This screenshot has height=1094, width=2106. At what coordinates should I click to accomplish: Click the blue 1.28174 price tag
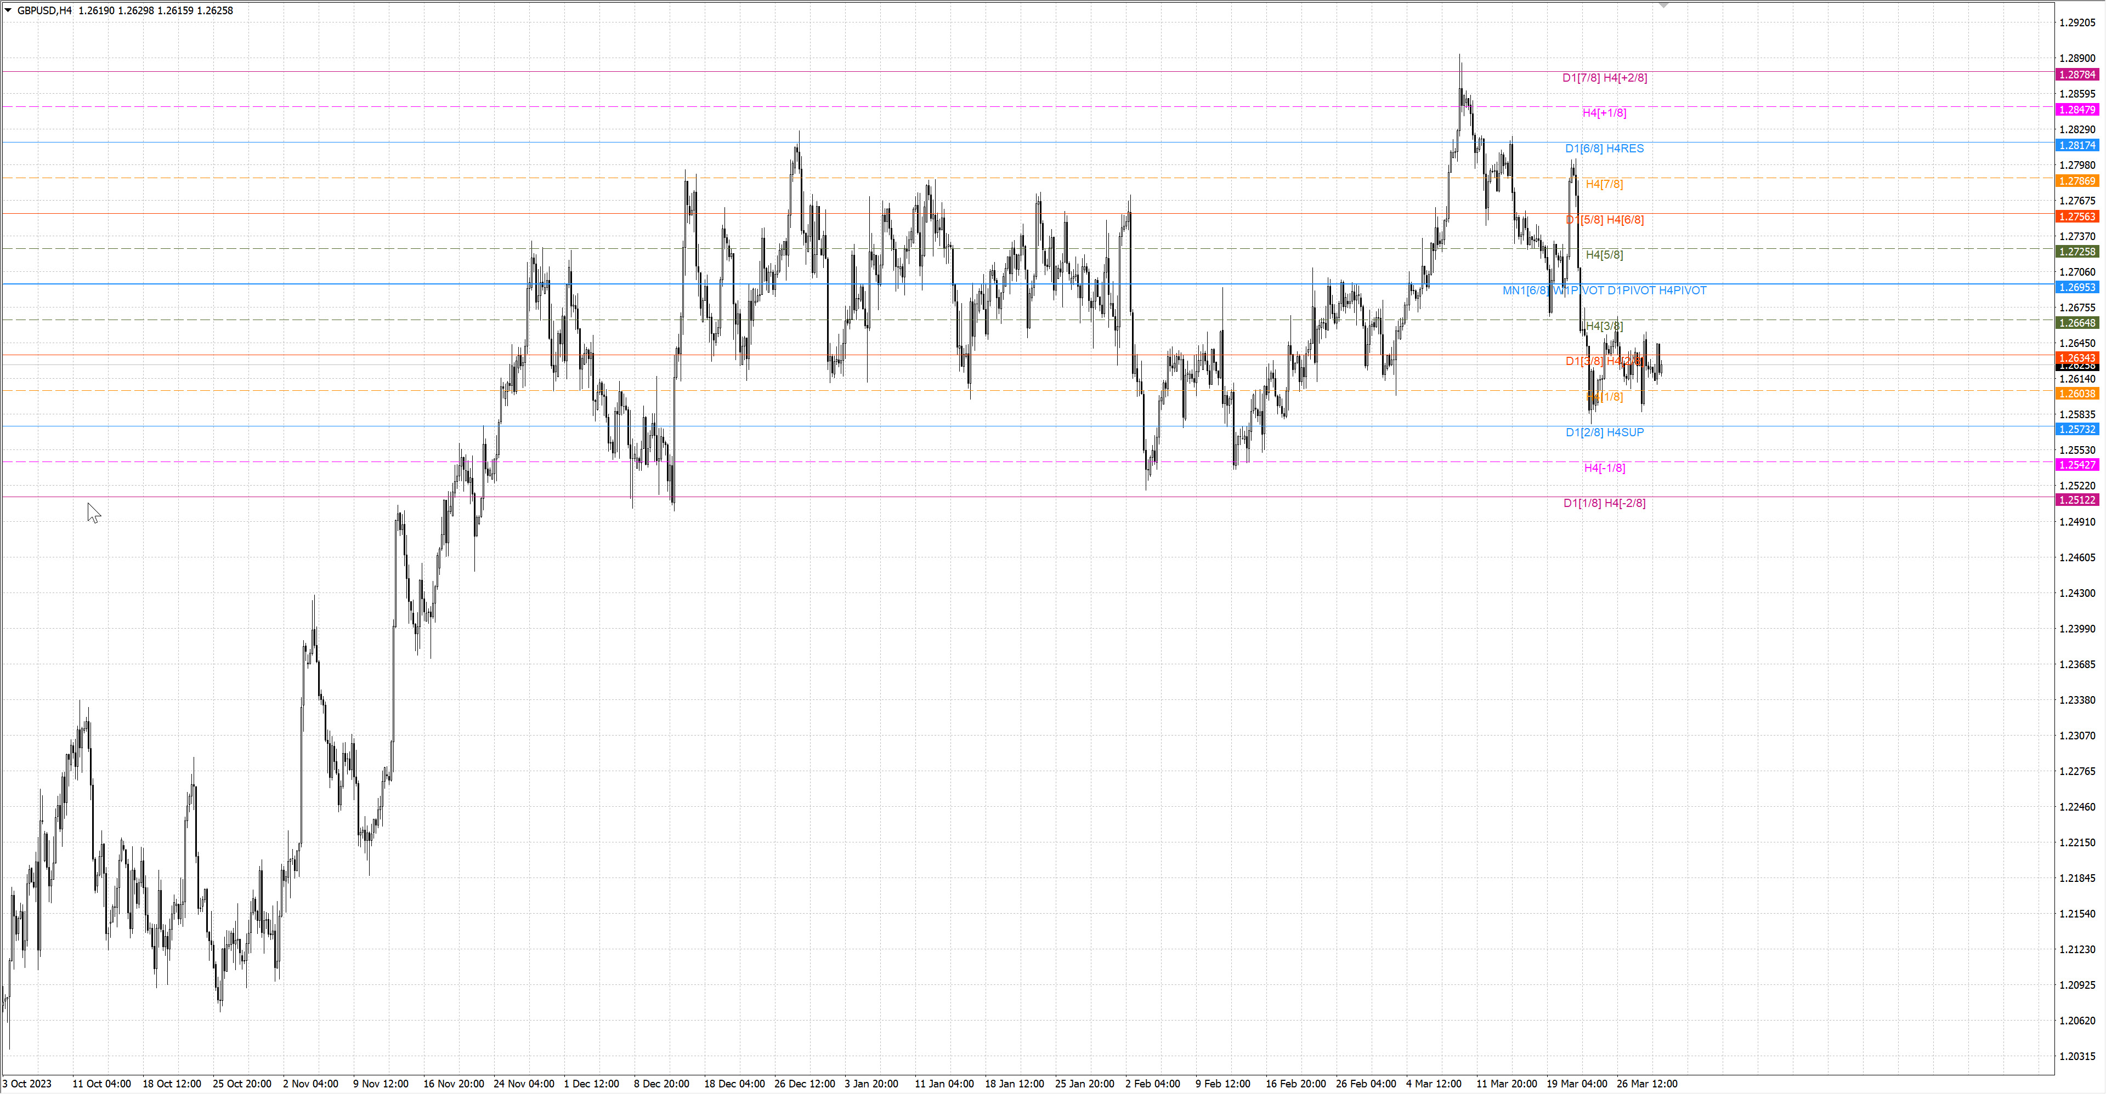point(2076,145)
